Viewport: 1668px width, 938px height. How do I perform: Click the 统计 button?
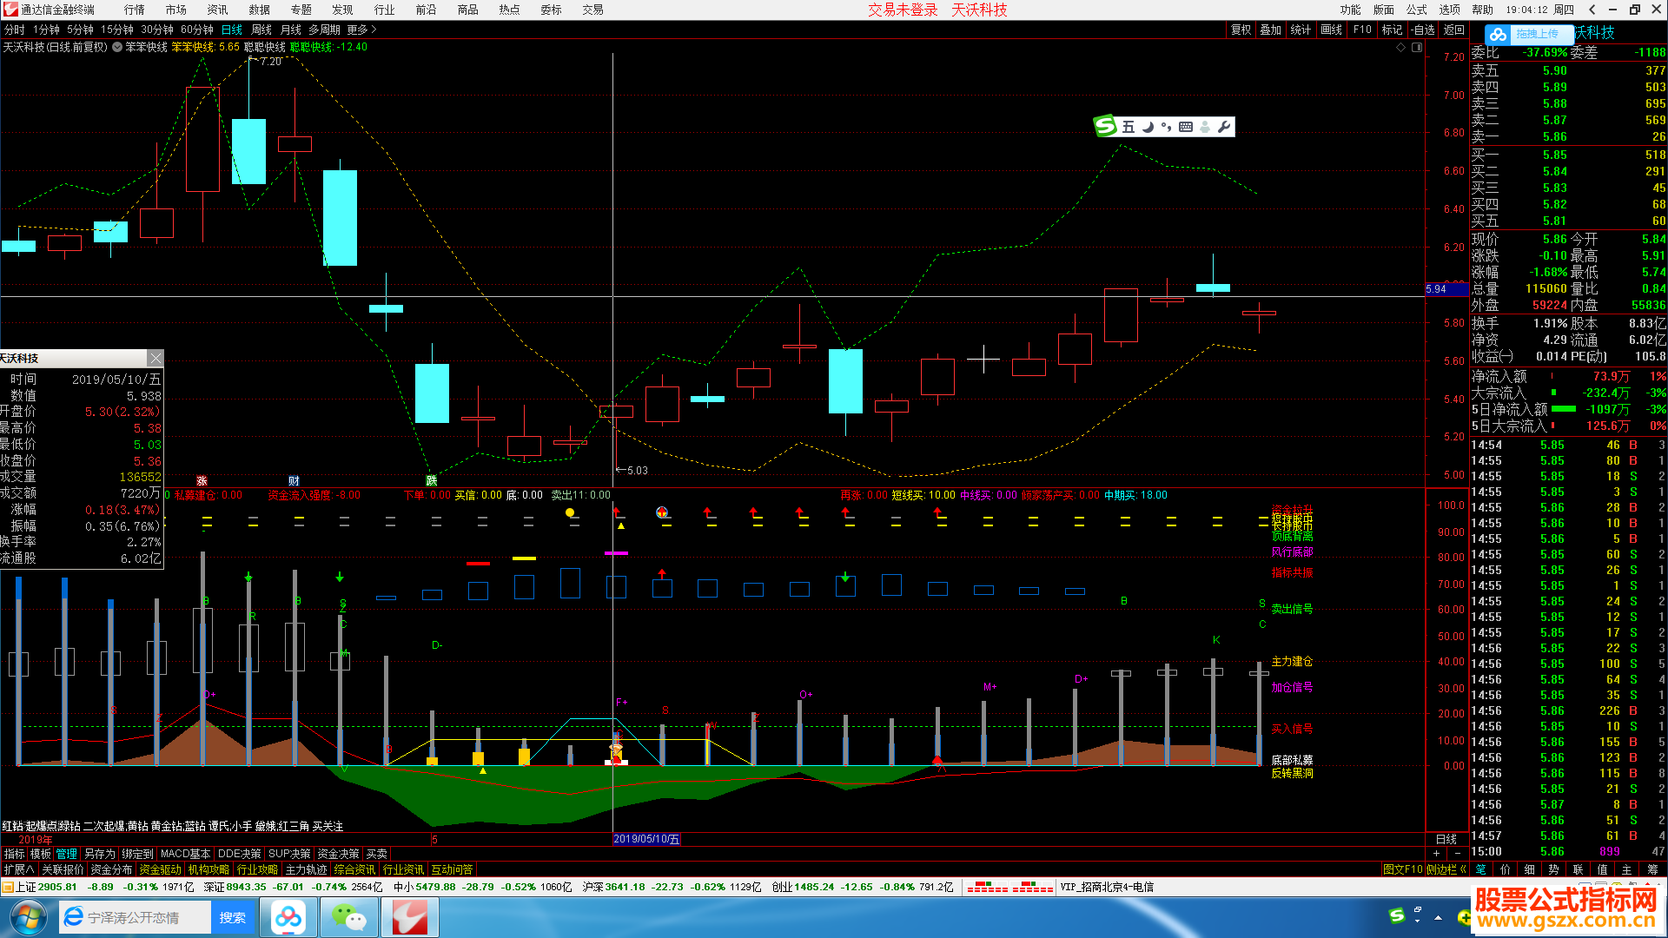(1301, 30)
